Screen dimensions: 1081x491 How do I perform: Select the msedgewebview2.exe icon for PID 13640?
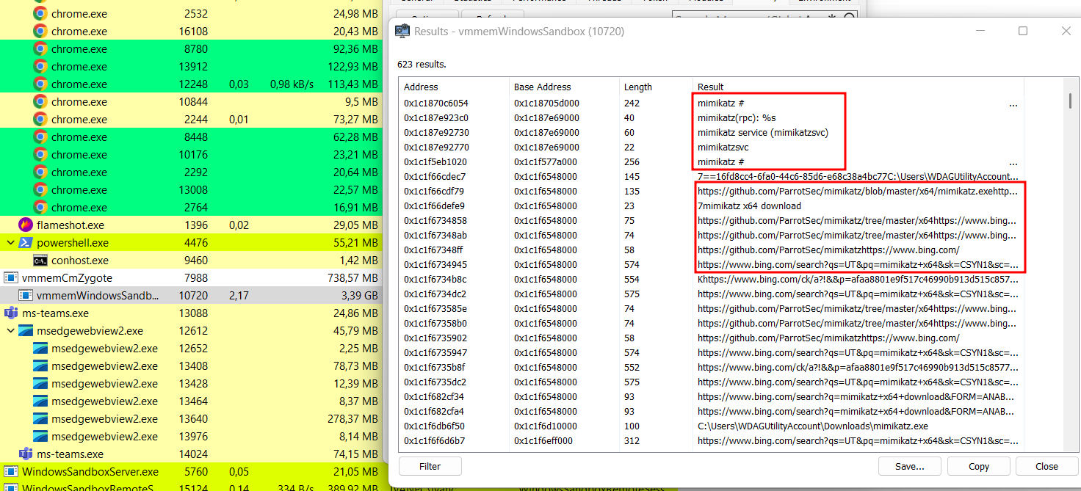pos(40,419)
